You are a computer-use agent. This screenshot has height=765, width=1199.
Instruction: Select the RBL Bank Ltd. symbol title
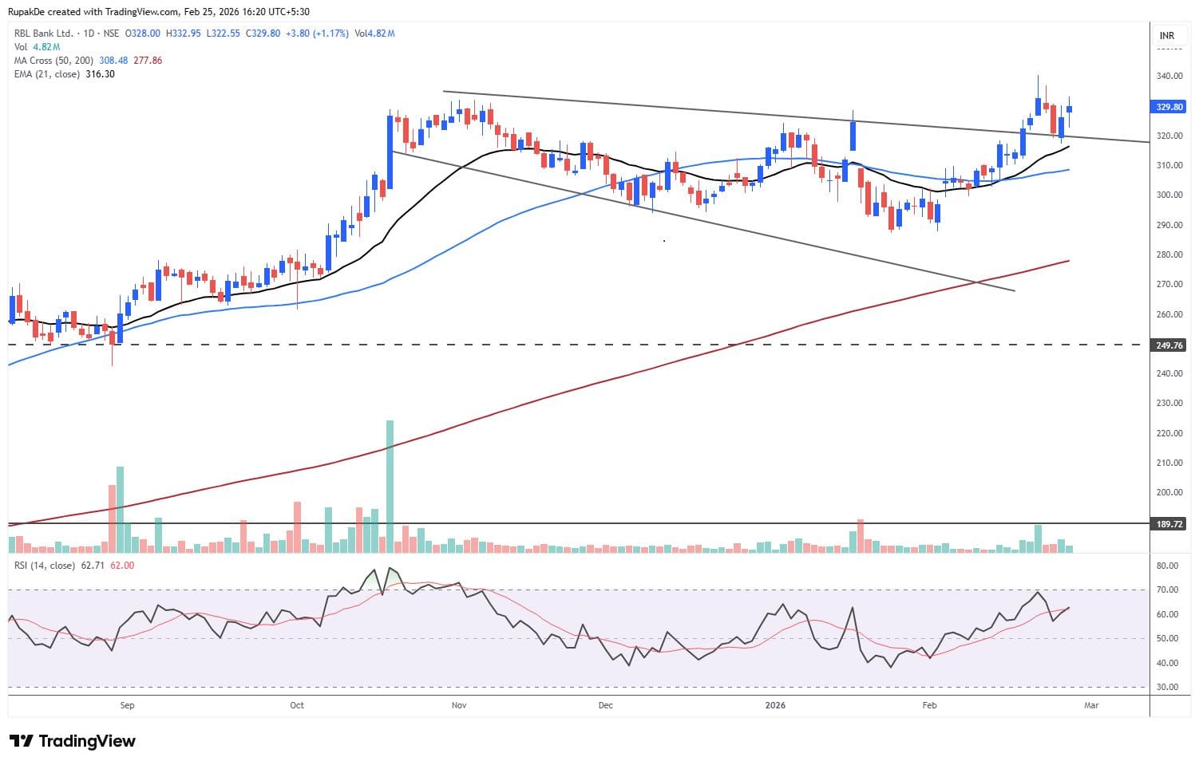pyautogui.click(x=44, y=34)
